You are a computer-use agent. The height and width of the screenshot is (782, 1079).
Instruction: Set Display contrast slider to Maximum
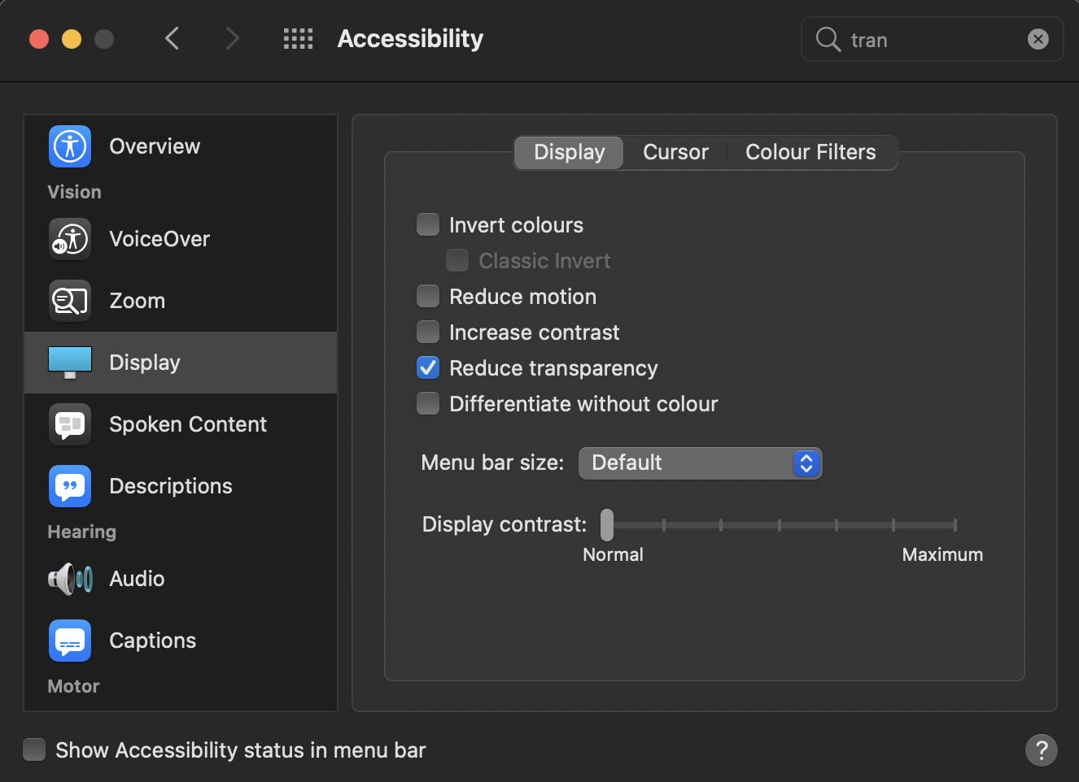[954, 525]
